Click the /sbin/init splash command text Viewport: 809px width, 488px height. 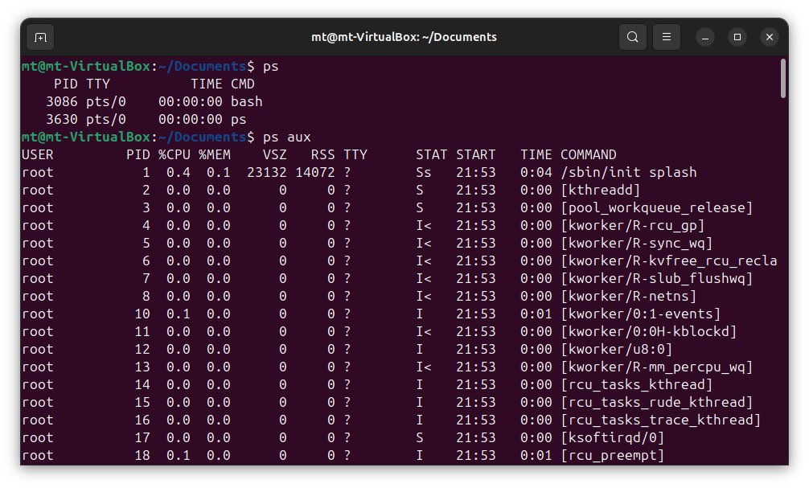(x=628, y=172)
